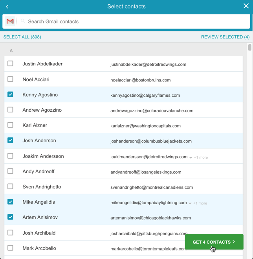Click the Get 4 Contacts button

pyautogui.click(x=214, y=242)
